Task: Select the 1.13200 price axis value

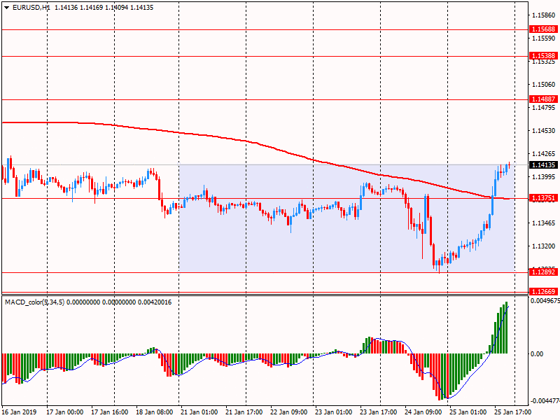Action: click(544, 246)
